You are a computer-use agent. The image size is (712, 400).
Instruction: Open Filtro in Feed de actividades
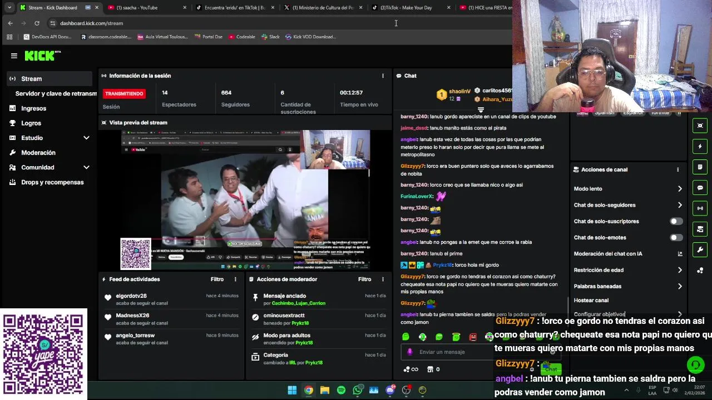(217, 279)
